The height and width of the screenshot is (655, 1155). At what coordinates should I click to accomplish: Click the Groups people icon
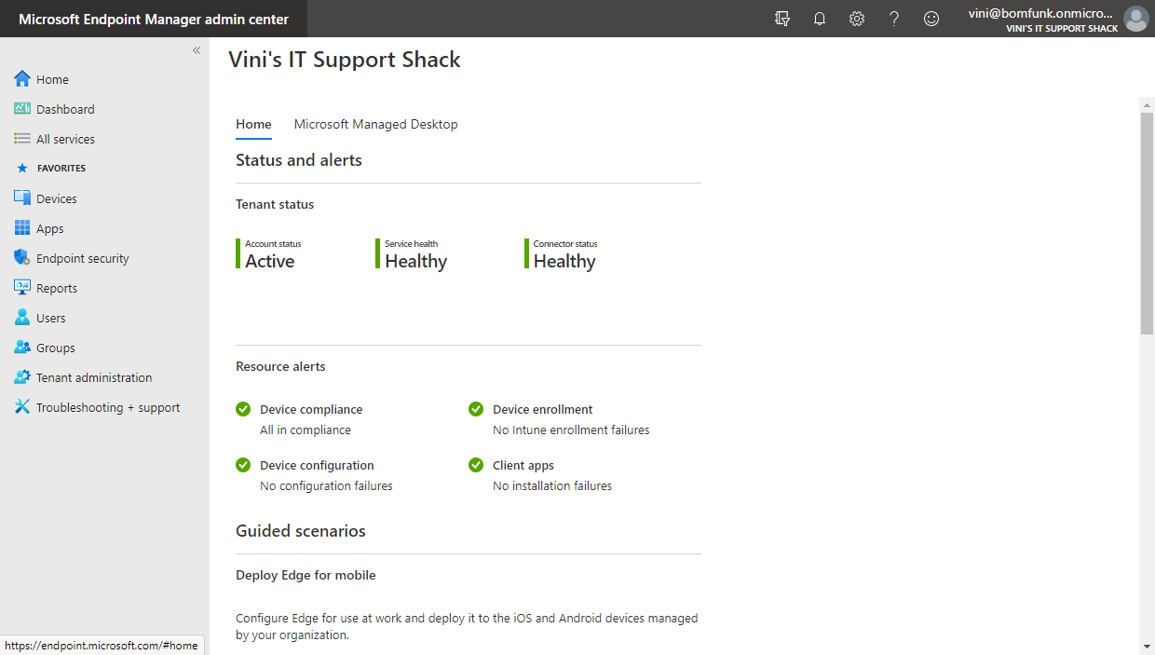click(22, 348)
